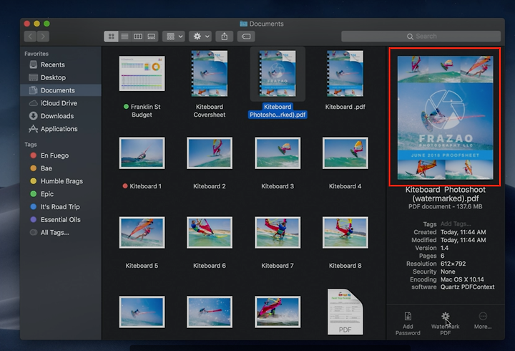Select the orange Bae tag
The image size is (515, 351).
point(61,168)
